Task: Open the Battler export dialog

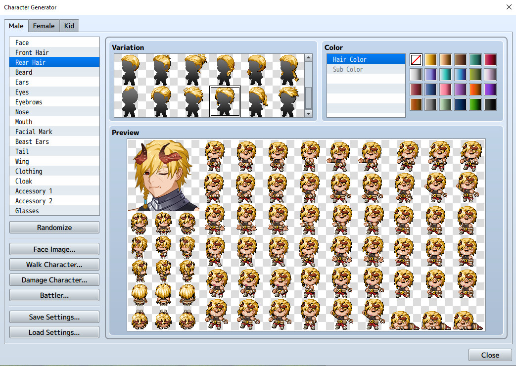Action: click(54, 295)
